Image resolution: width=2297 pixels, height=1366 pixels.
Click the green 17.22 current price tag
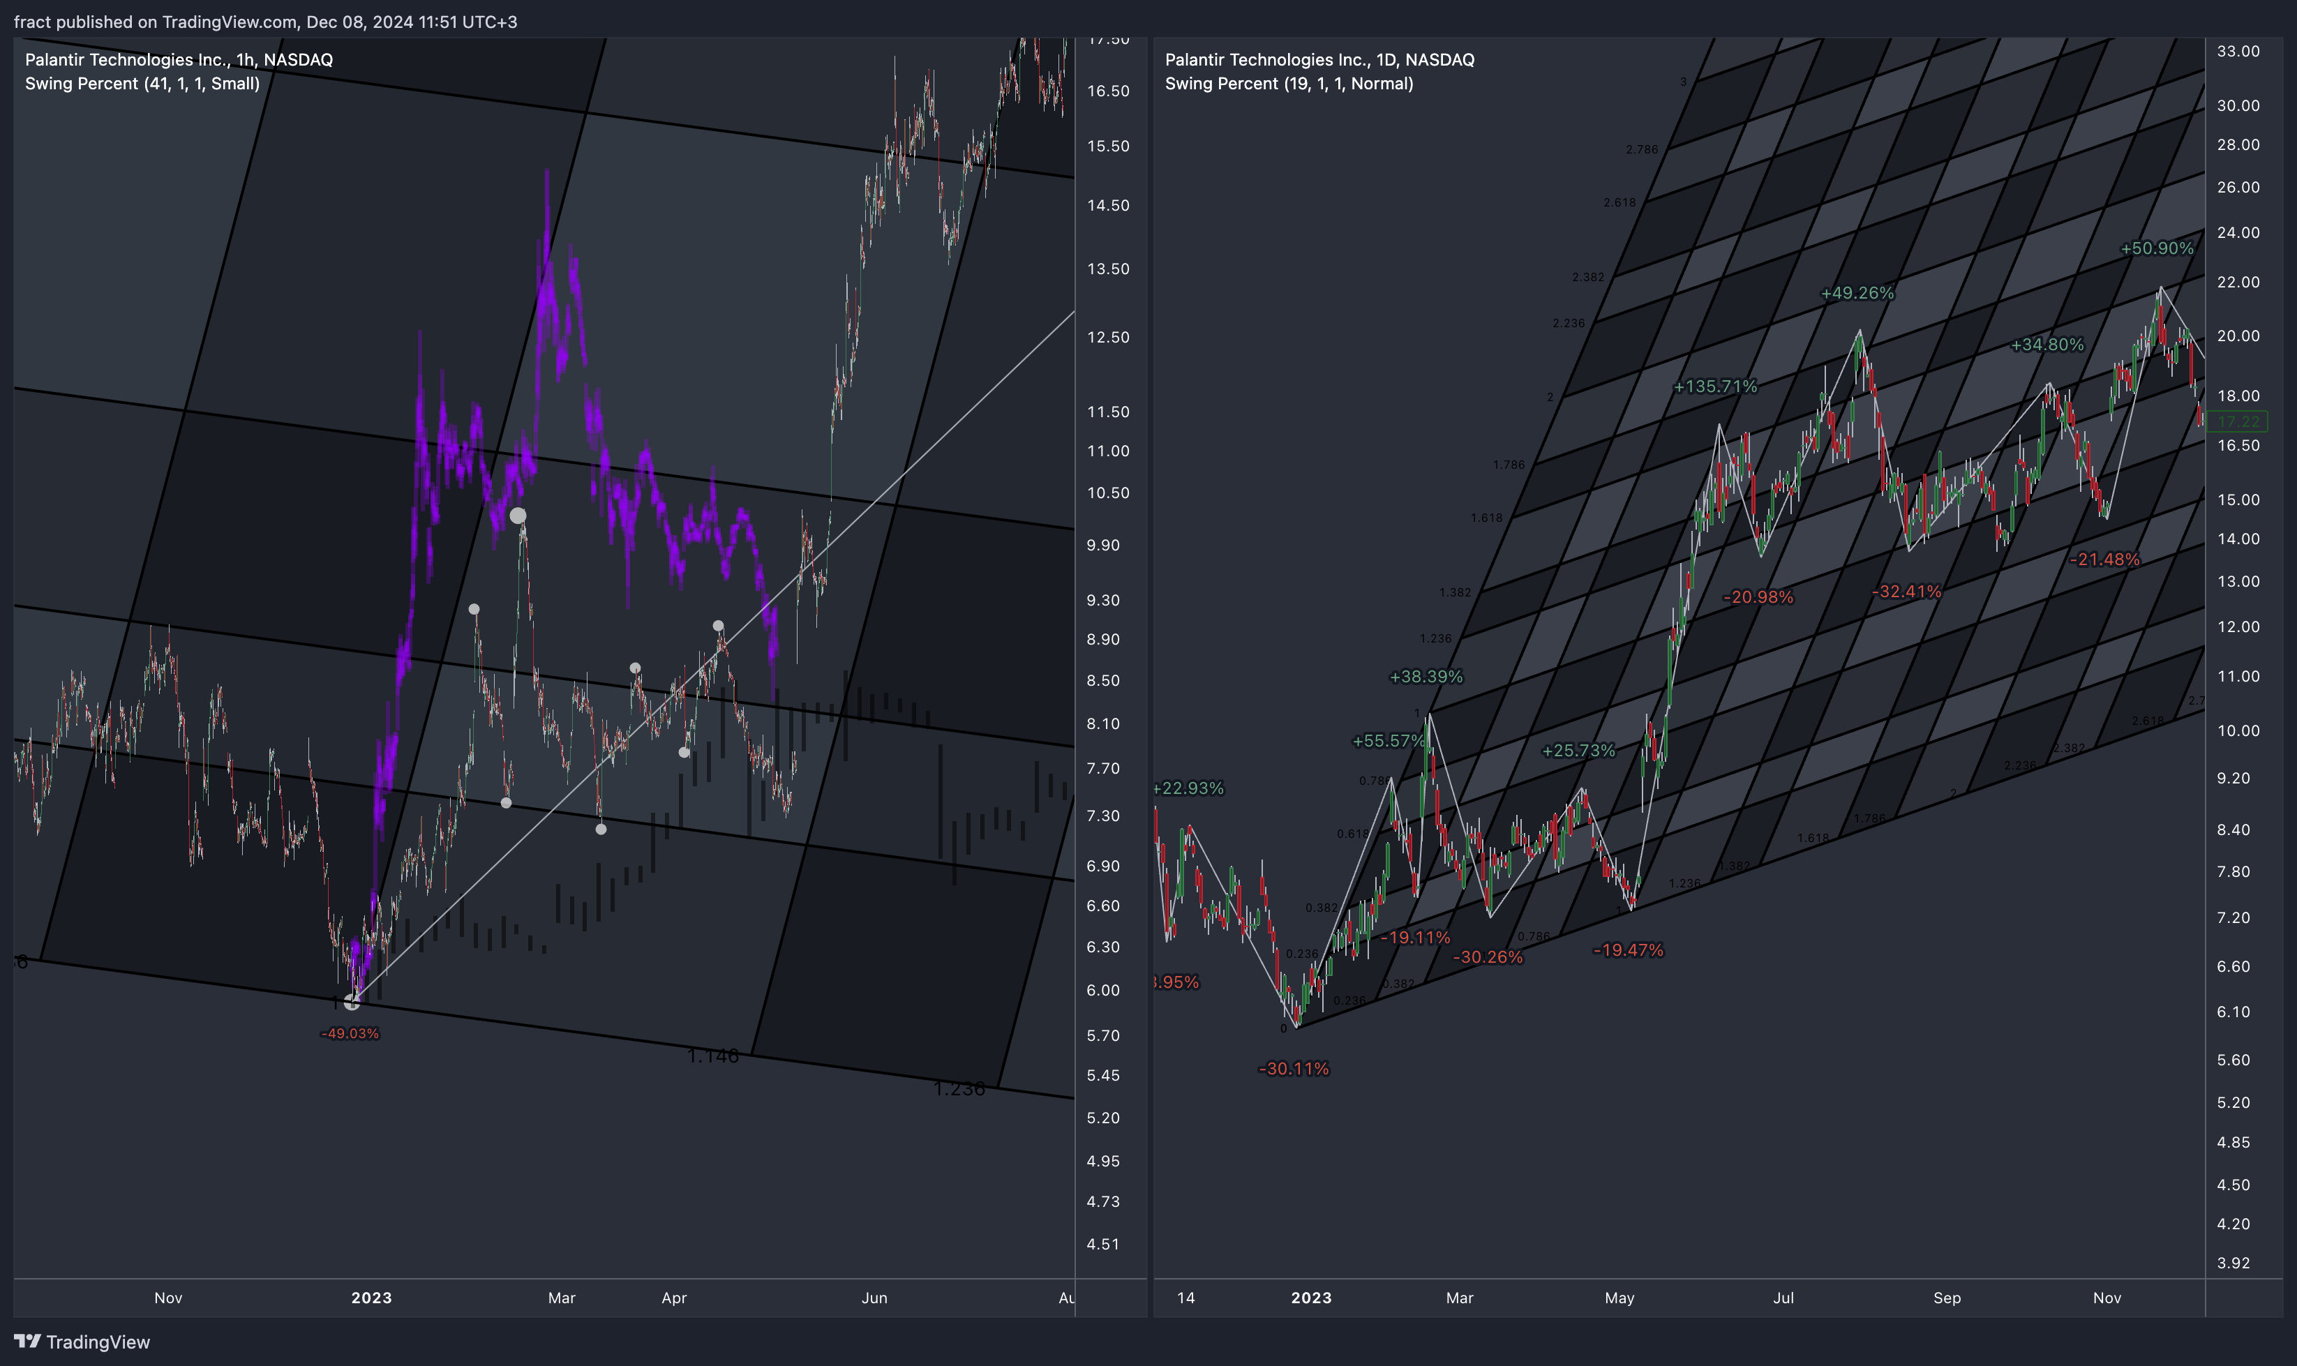(x=2237, y=421)
